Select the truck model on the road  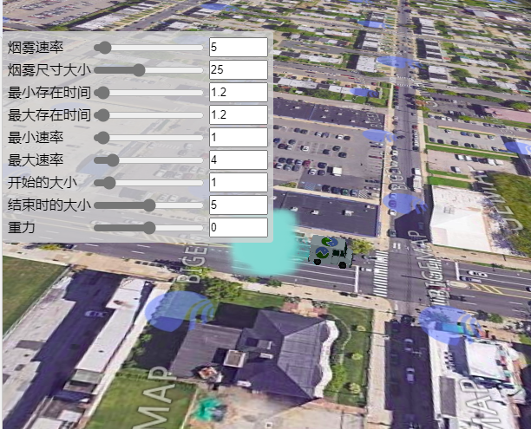coord(331,250)
